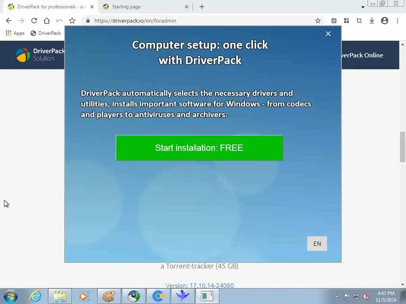The image size is (406, 304).
Task: Click the DriverPack Solution logo
Action: (40, 55)
